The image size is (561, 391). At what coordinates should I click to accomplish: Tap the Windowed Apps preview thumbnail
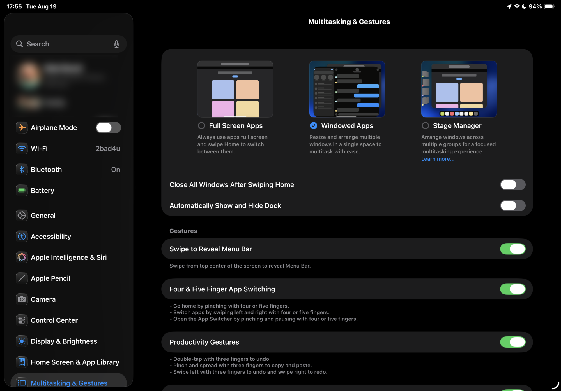coord(347,89)
